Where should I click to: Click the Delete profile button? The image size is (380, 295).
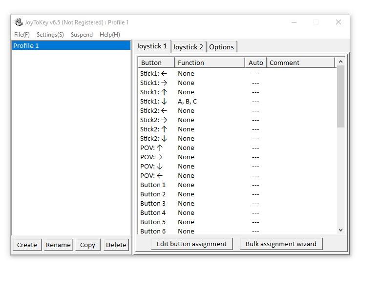[x=116, y=245]
